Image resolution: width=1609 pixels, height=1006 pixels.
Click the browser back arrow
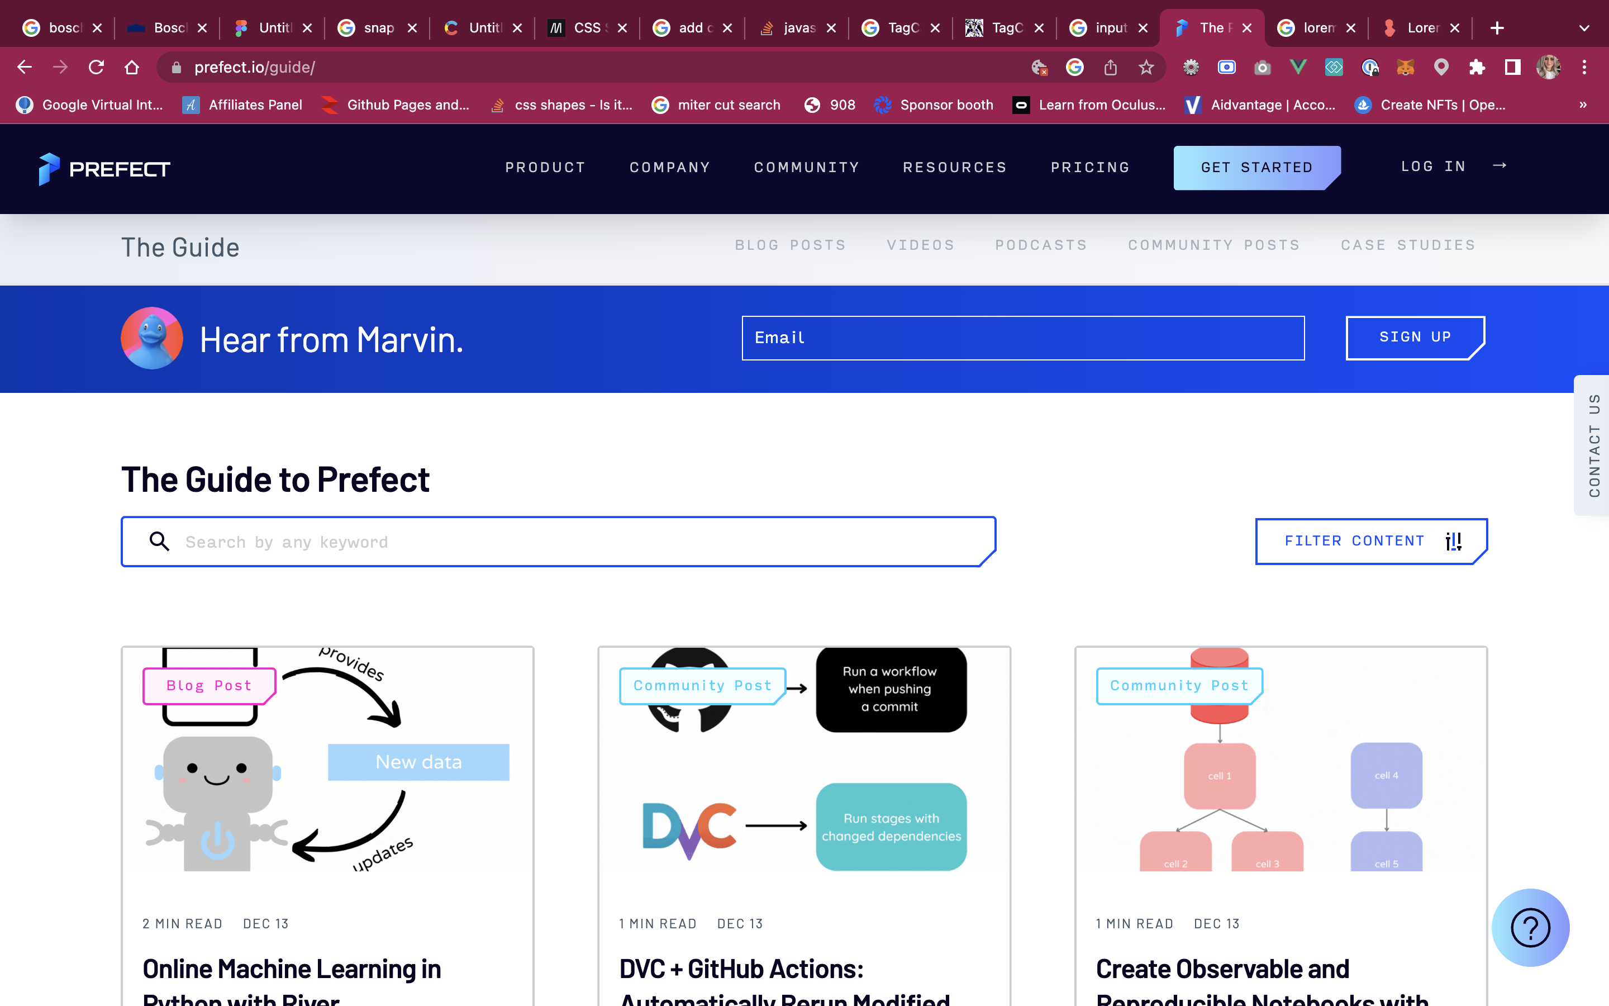tap(25, 67)
